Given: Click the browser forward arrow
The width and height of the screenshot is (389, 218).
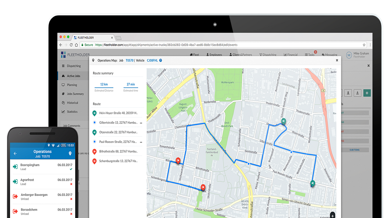Looking at the screenshot, I should point(66,45).
